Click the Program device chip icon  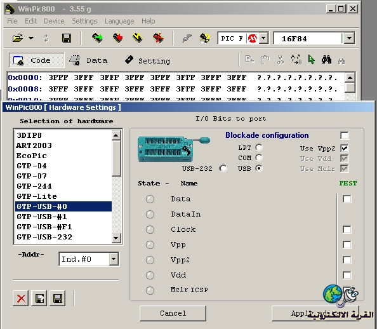tap(118, 38)
